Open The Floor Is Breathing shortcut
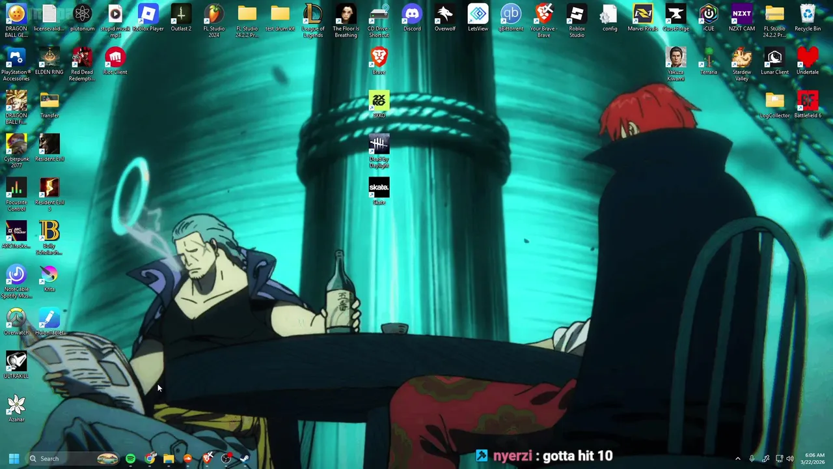 tap(346, 21)
